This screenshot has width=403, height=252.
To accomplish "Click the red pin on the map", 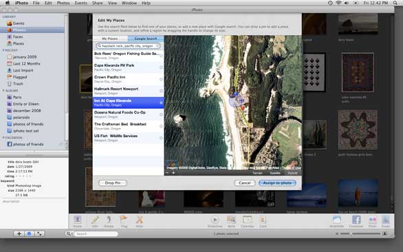I will pos(243,108).
